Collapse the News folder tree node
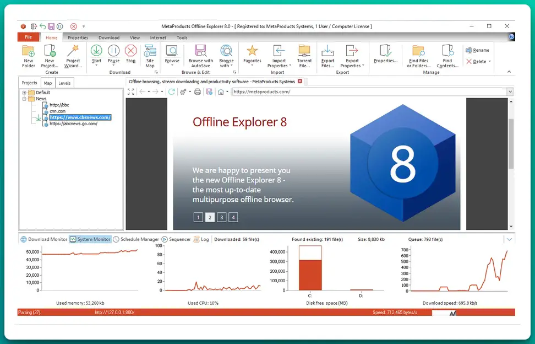The image size is (535, 344). click(x=24, y=99)
